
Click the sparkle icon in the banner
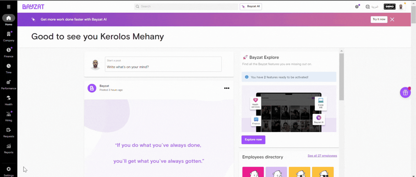tap(34, 19)
